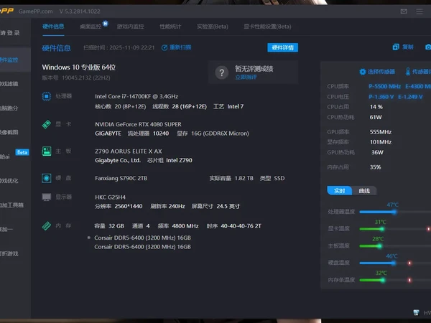Click the 'P-1.360 V' CPU voltage value

click(381, 97)
